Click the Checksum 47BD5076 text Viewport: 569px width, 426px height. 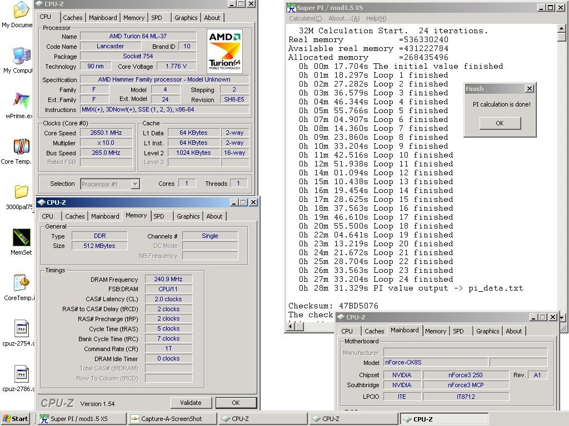coord(333,306)
